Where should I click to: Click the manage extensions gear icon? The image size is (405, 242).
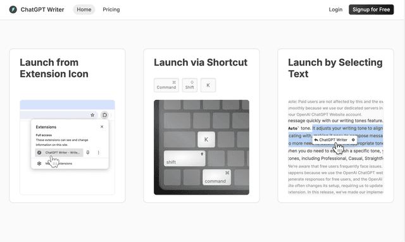click(39, 163)
